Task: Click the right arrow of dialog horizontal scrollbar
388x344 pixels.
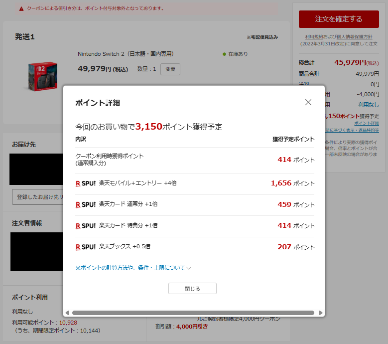Action: pos(320,313)
